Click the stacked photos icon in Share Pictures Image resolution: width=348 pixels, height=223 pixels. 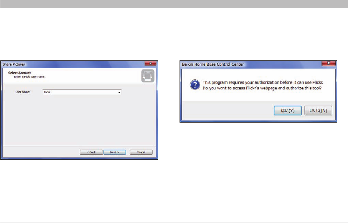tap(148, 76)
